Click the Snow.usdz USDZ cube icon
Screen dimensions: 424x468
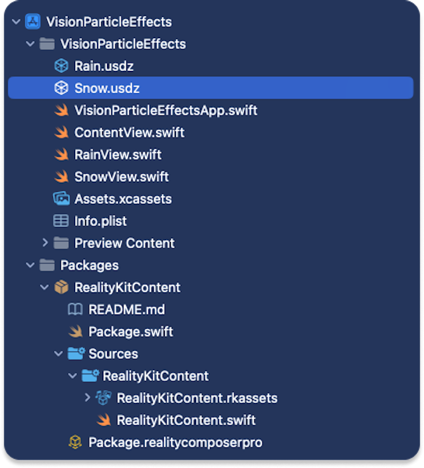pos(60,88)
